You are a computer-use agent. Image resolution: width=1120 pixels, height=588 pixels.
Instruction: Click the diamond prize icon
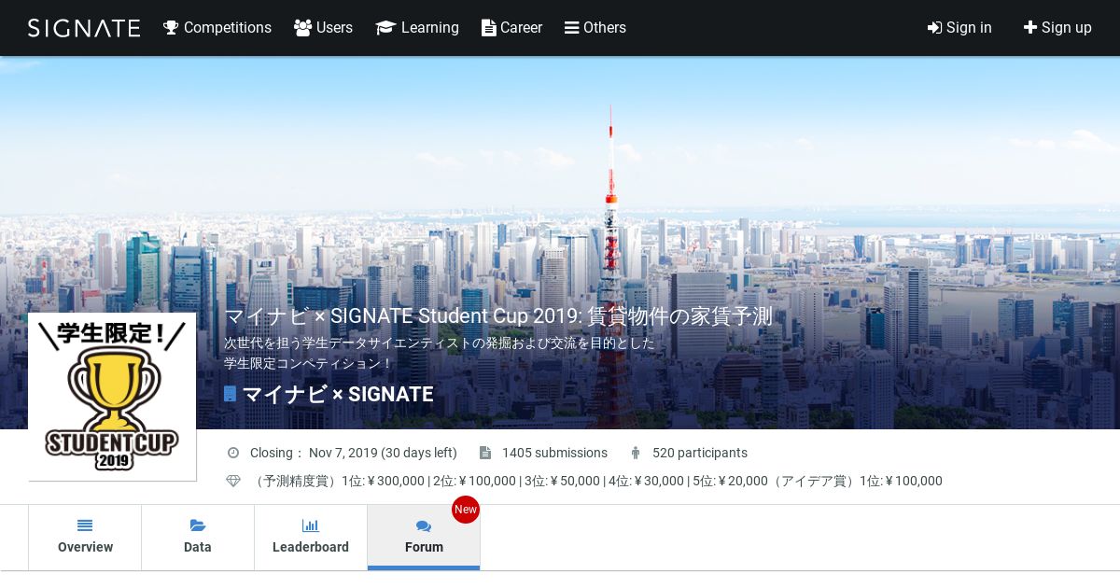pos(233,481)
